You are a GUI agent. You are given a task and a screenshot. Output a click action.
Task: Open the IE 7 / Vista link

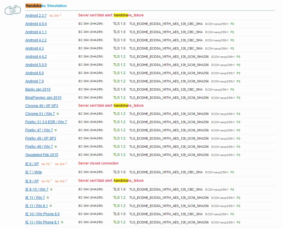34,172
